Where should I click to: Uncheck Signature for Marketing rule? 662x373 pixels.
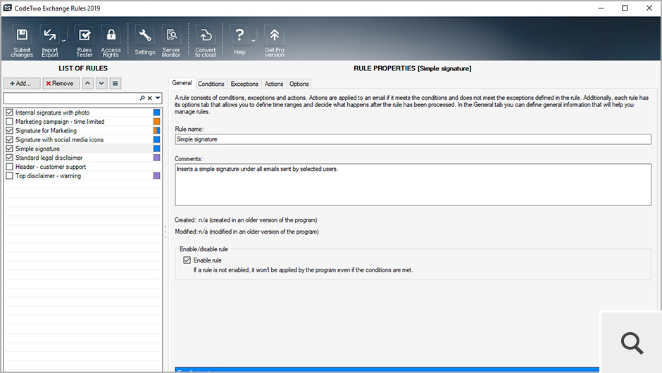coord(9,131)
